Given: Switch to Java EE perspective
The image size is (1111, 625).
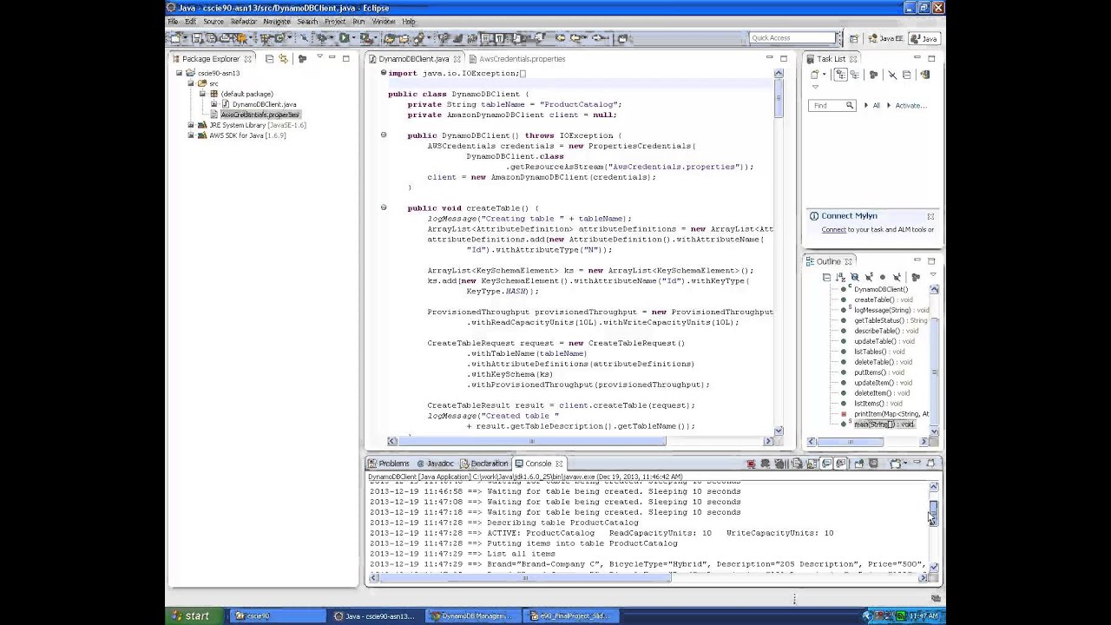Looking at the screenshot, I should (885, 38).
